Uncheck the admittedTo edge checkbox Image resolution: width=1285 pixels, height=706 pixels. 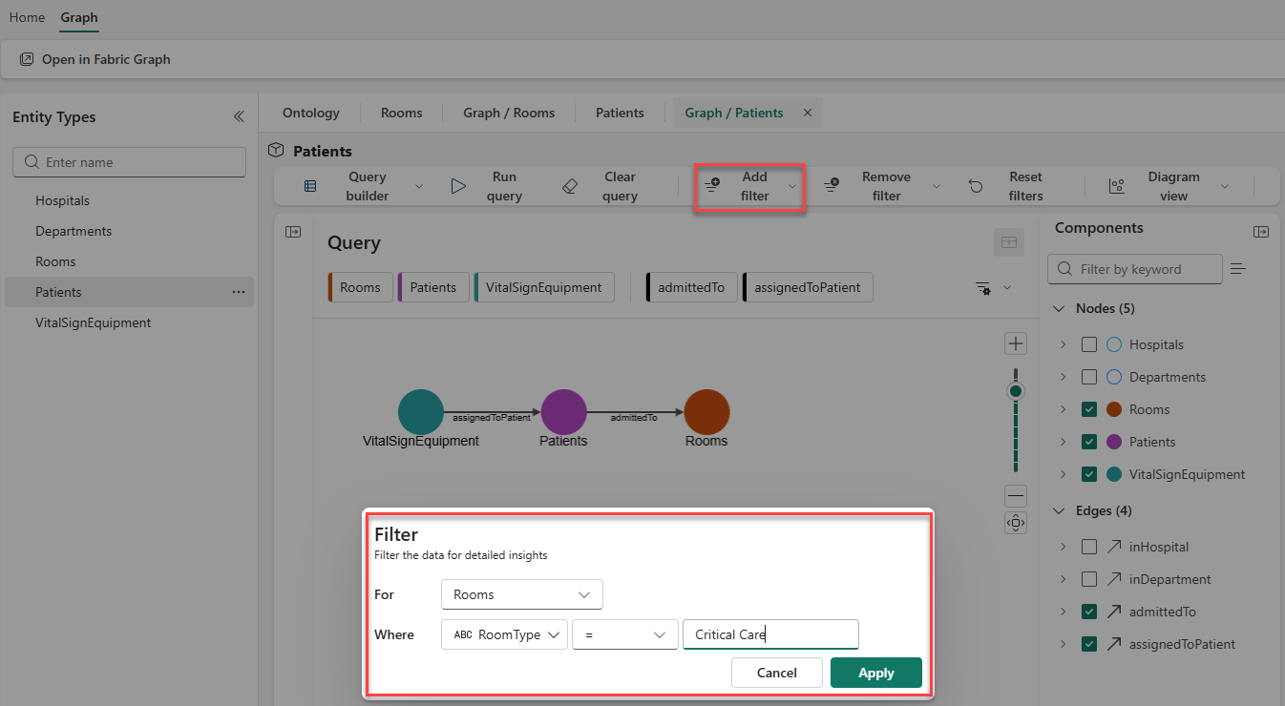(1088, 612)
